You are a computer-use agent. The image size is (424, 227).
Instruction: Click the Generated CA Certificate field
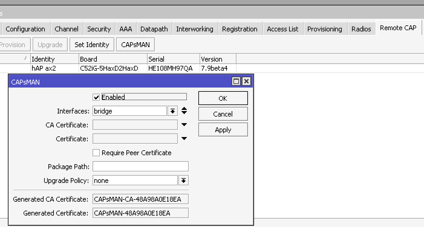(140, 199)
